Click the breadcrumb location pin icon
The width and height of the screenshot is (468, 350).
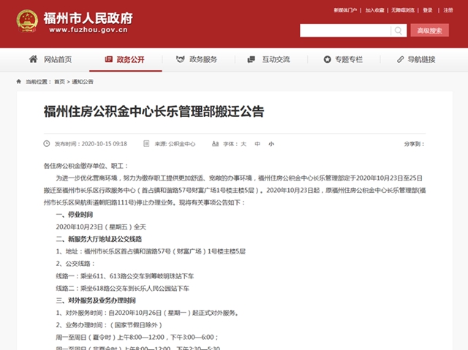coord(19,82)
